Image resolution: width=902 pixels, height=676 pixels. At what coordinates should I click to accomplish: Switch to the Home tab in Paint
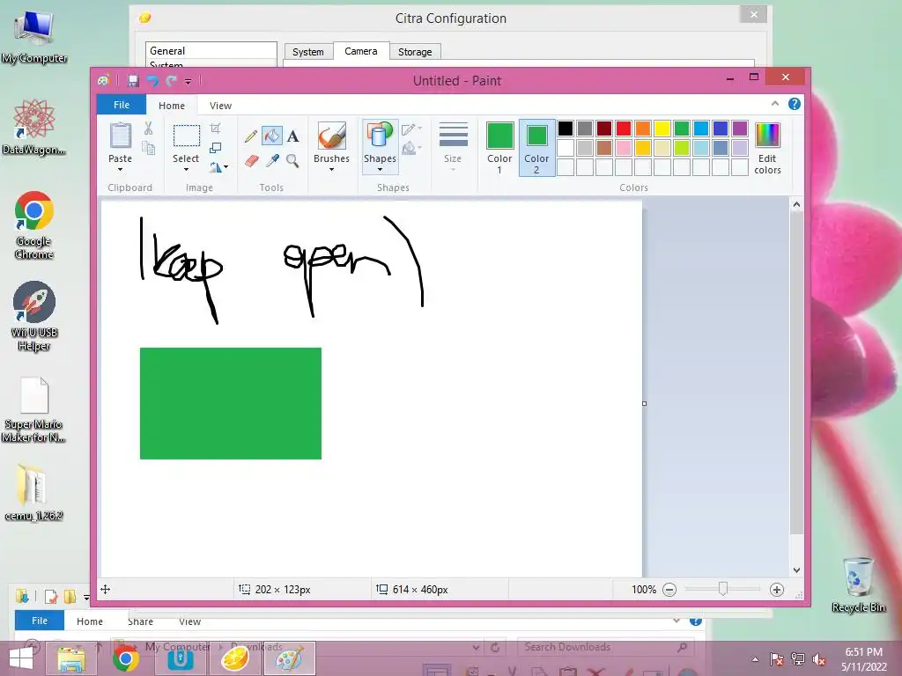coord(172,106)
